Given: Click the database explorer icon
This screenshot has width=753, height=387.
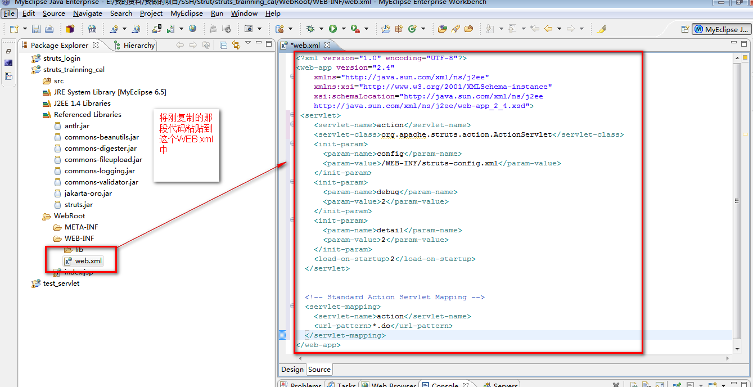Looking at the screenshot, I should pos(279,29).
